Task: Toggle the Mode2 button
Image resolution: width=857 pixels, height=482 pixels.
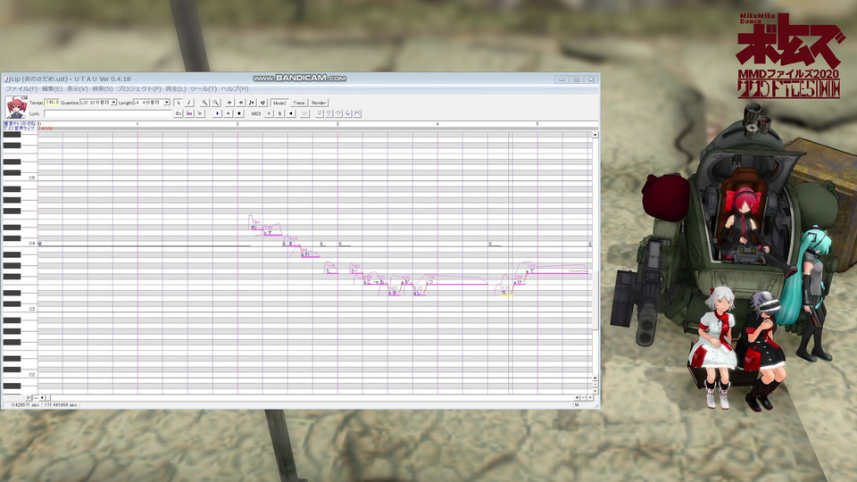Action: pyautogui.click(x=279, y=103)
